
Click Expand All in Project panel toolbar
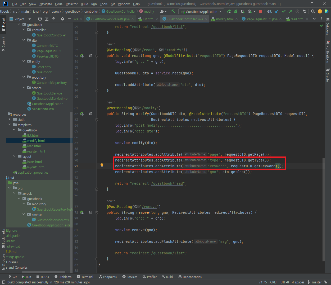pos(47,19)
